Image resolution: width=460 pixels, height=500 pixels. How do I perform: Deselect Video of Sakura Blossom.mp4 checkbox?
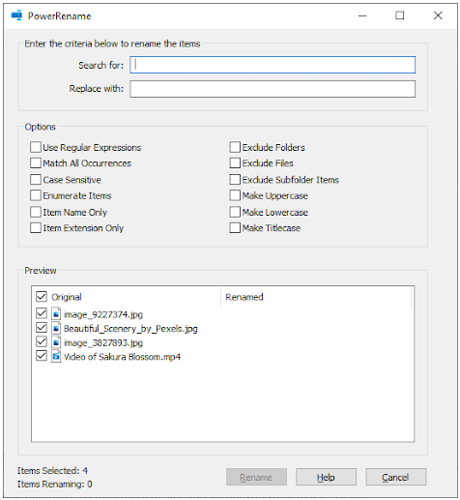[x=42, y=356]
